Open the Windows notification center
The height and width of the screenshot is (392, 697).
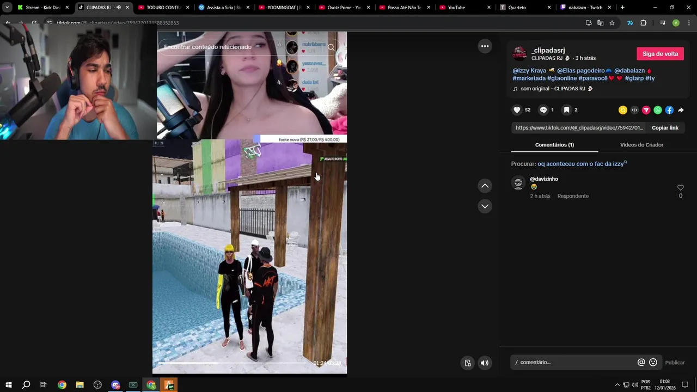685,385
